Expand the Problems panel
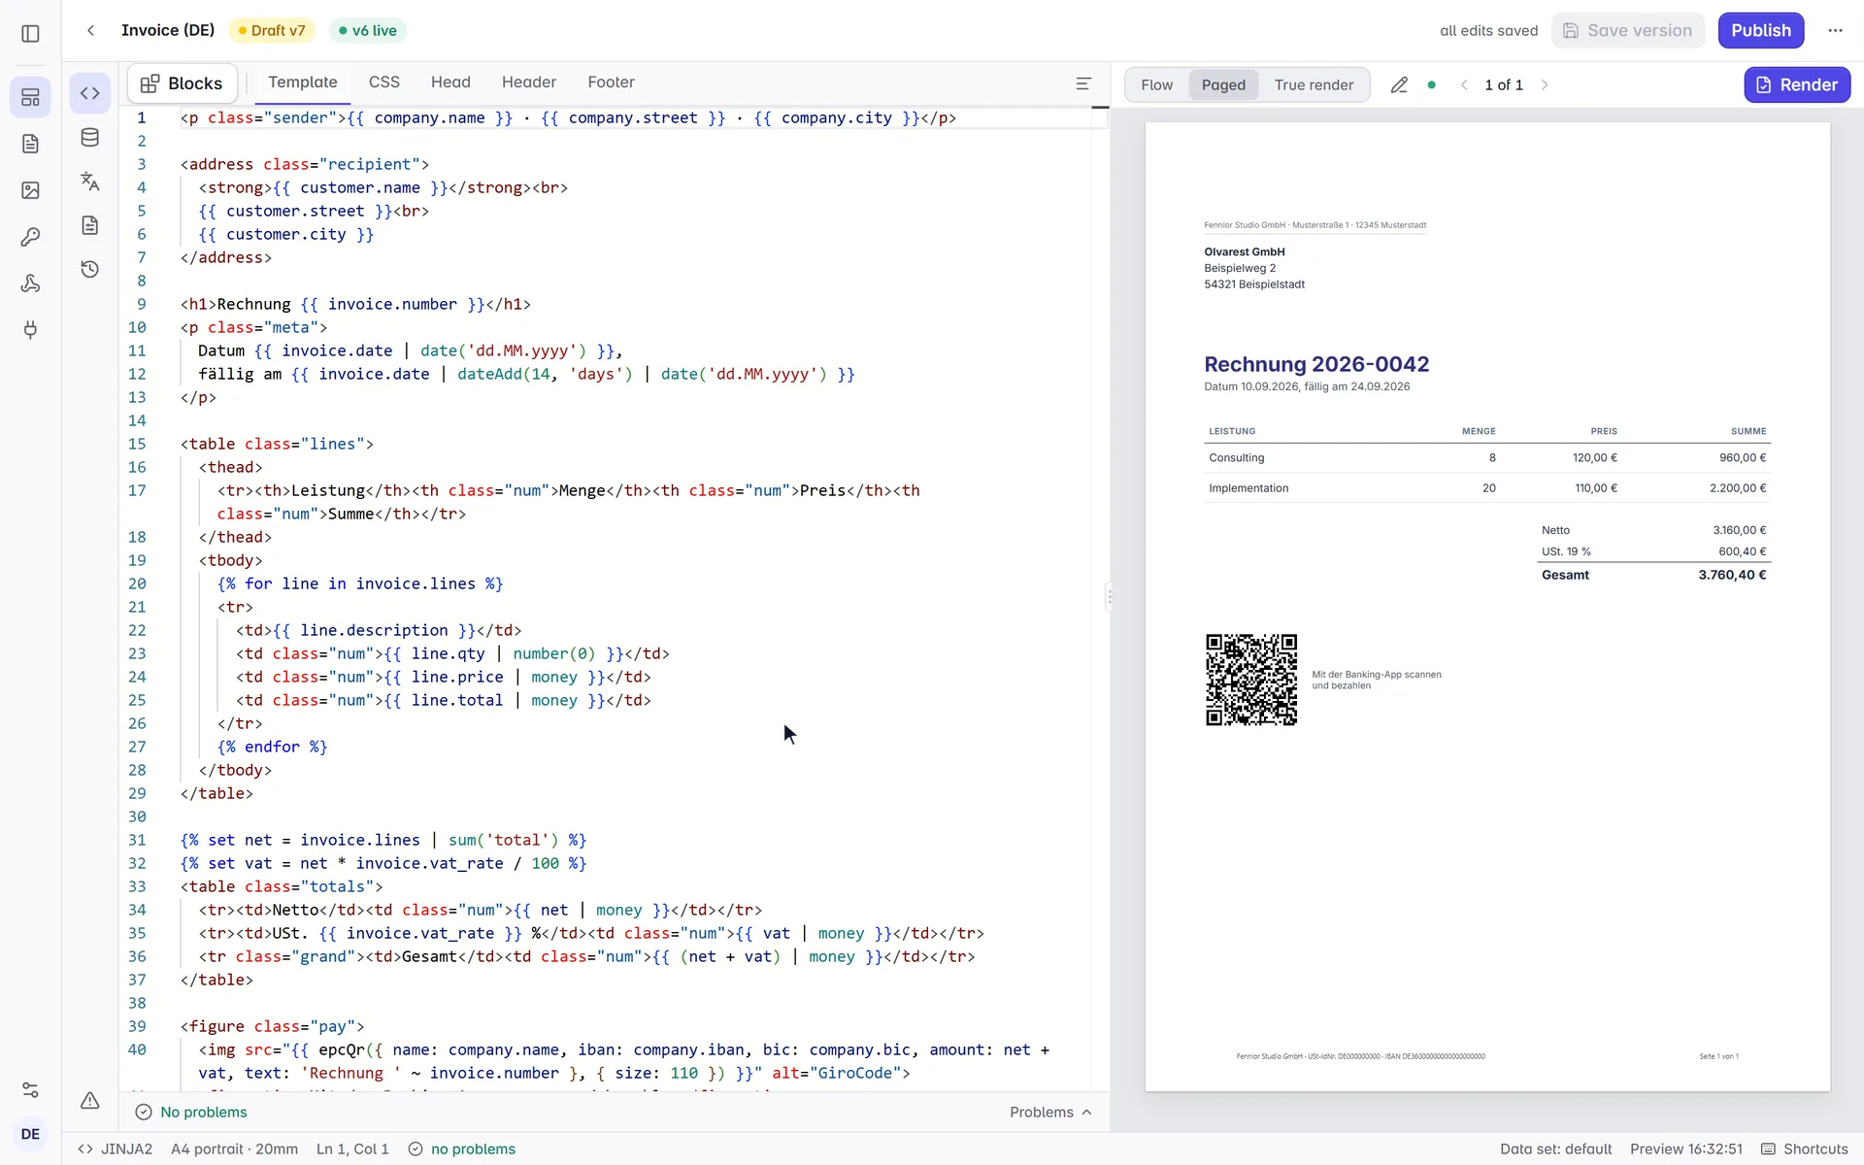The height and width of the screenshot is (1165, 1864). click(x=1050, y=1113)
